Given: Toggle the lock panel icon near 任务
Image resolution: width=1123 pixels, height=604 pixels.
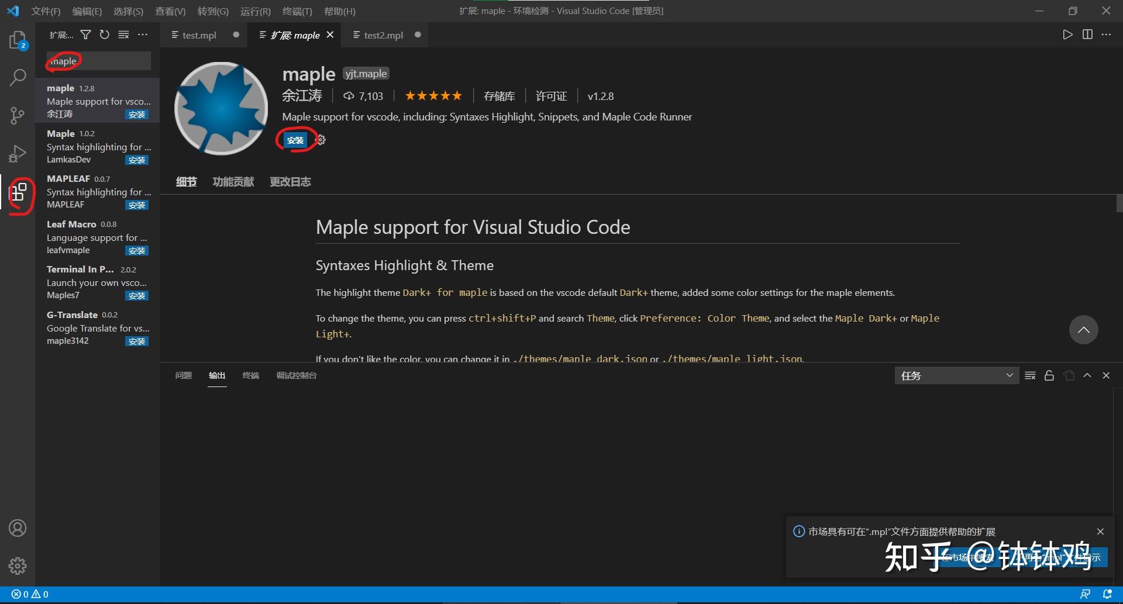Looking at the screenshot, I should click(1049, 375).
